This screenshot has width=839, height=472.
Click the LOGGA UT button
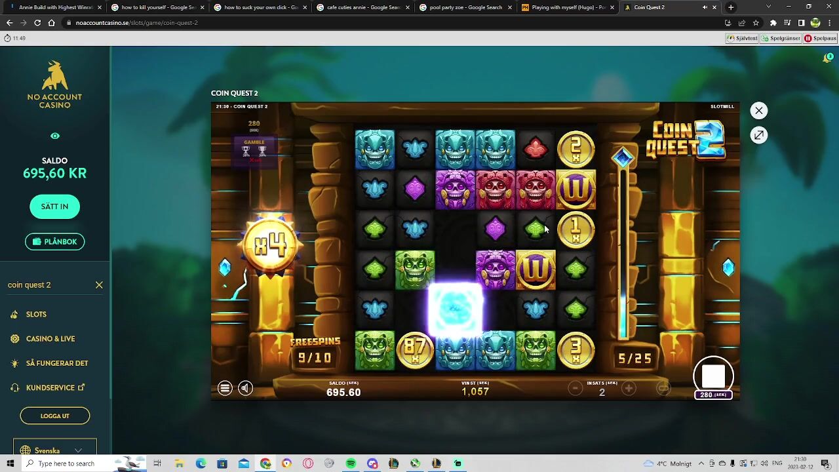pos(55,416)
